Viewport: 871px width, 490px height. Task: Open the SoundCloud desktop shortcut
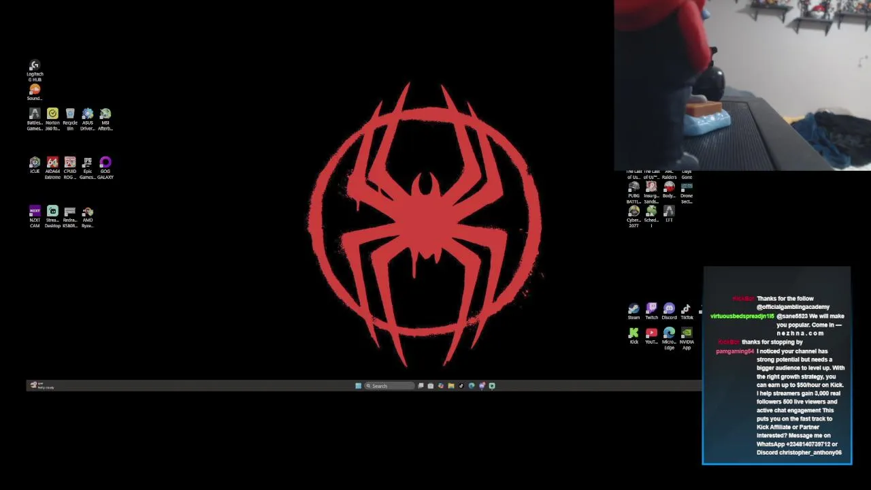click(35, 93)
